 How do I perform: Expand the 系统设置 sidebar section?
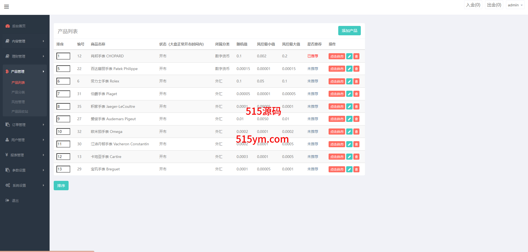click(25, 185)
